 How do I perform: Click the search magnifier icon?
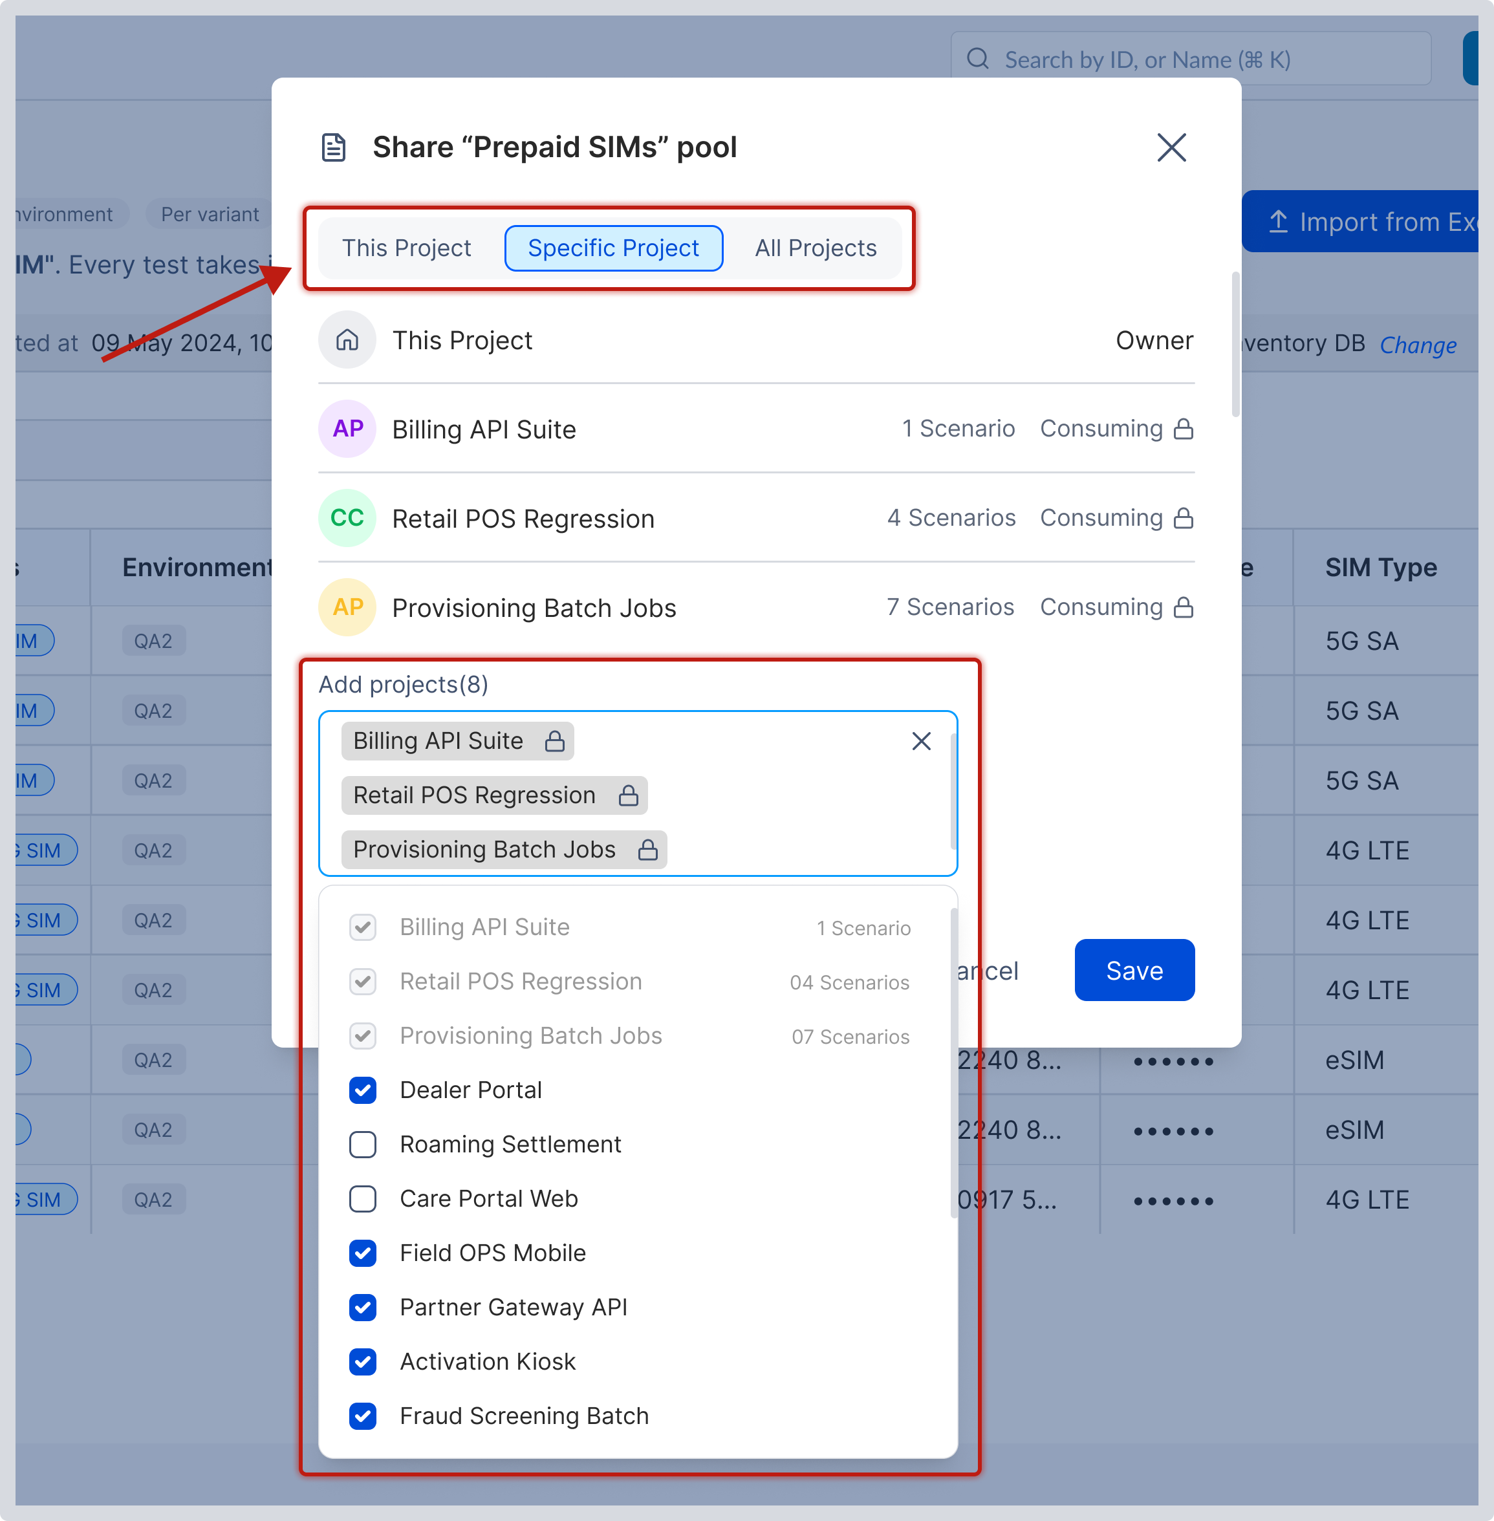pos(978,59)
